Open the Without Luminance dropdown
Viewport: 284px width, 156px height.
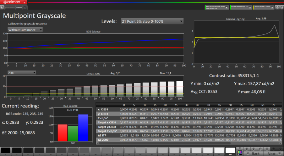[x=25, y=30]
